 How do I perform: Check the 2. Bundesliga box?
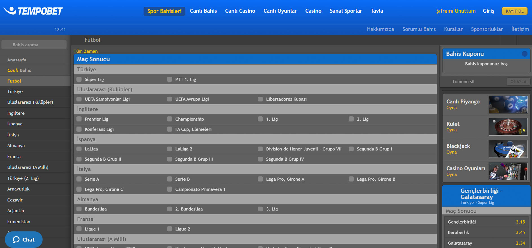tap(170, 209)
